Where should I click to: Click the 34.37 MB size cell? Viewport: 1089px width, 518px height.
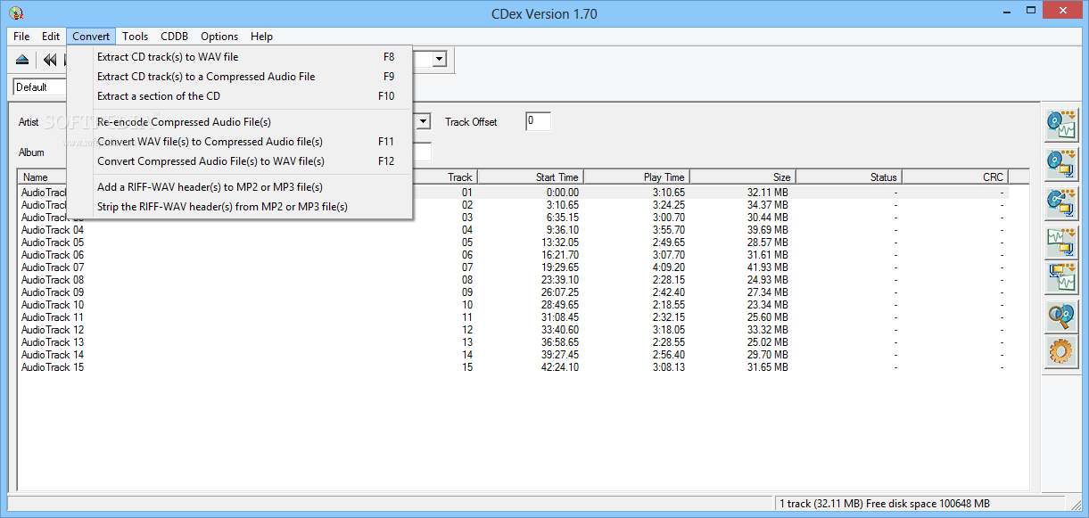click(x=767, y=205)
